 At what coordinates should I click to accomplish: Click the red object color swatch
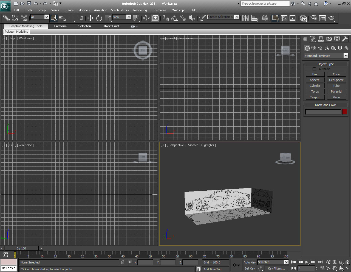pos(344,112)
